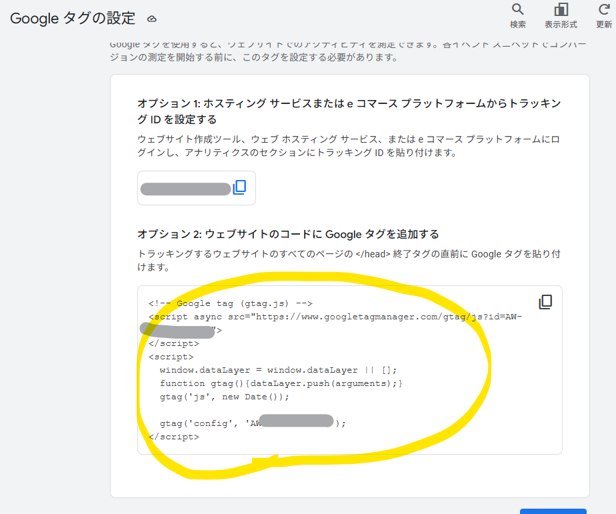Click the "gtag('config'" code line
616x514 pixels.
pyautogui.click(x=253, y=423)
